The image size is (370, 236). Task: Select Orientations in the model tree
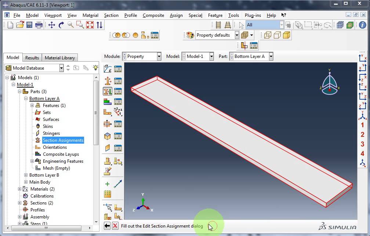[x=55, y=147]
